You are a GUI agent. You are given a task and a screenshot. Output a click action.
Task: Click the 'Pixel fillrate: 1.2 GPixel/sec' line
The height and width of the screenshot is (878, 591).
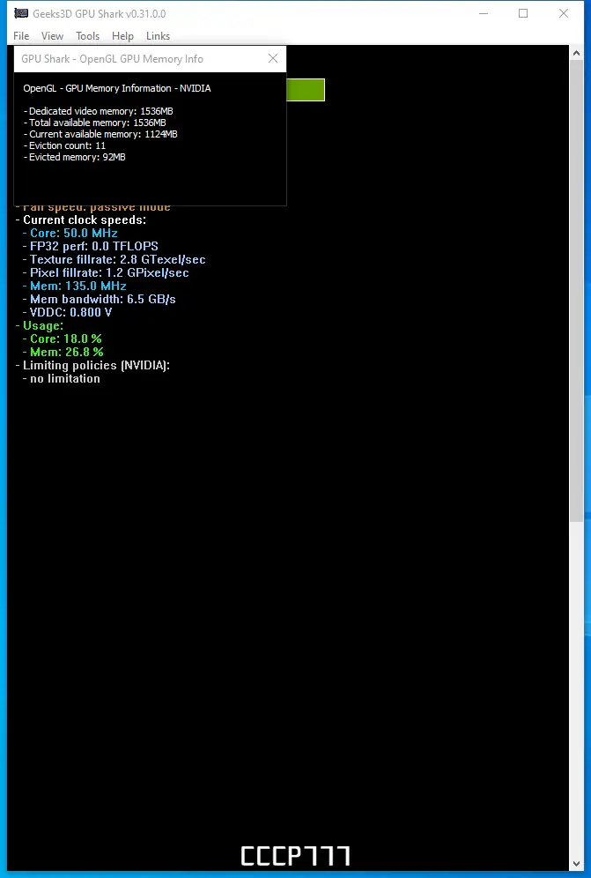click(x=106, y=272)
